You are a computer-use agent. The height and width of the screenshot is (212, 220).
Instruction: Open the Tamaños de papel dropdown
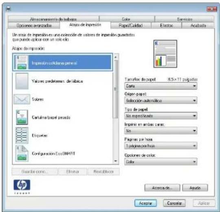(161, 86)
